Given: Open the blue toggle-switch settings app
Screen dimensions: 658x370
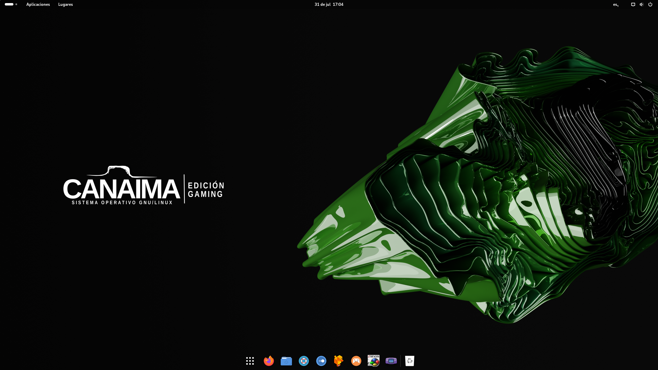Looking at the screenshot, I should 321,361.
